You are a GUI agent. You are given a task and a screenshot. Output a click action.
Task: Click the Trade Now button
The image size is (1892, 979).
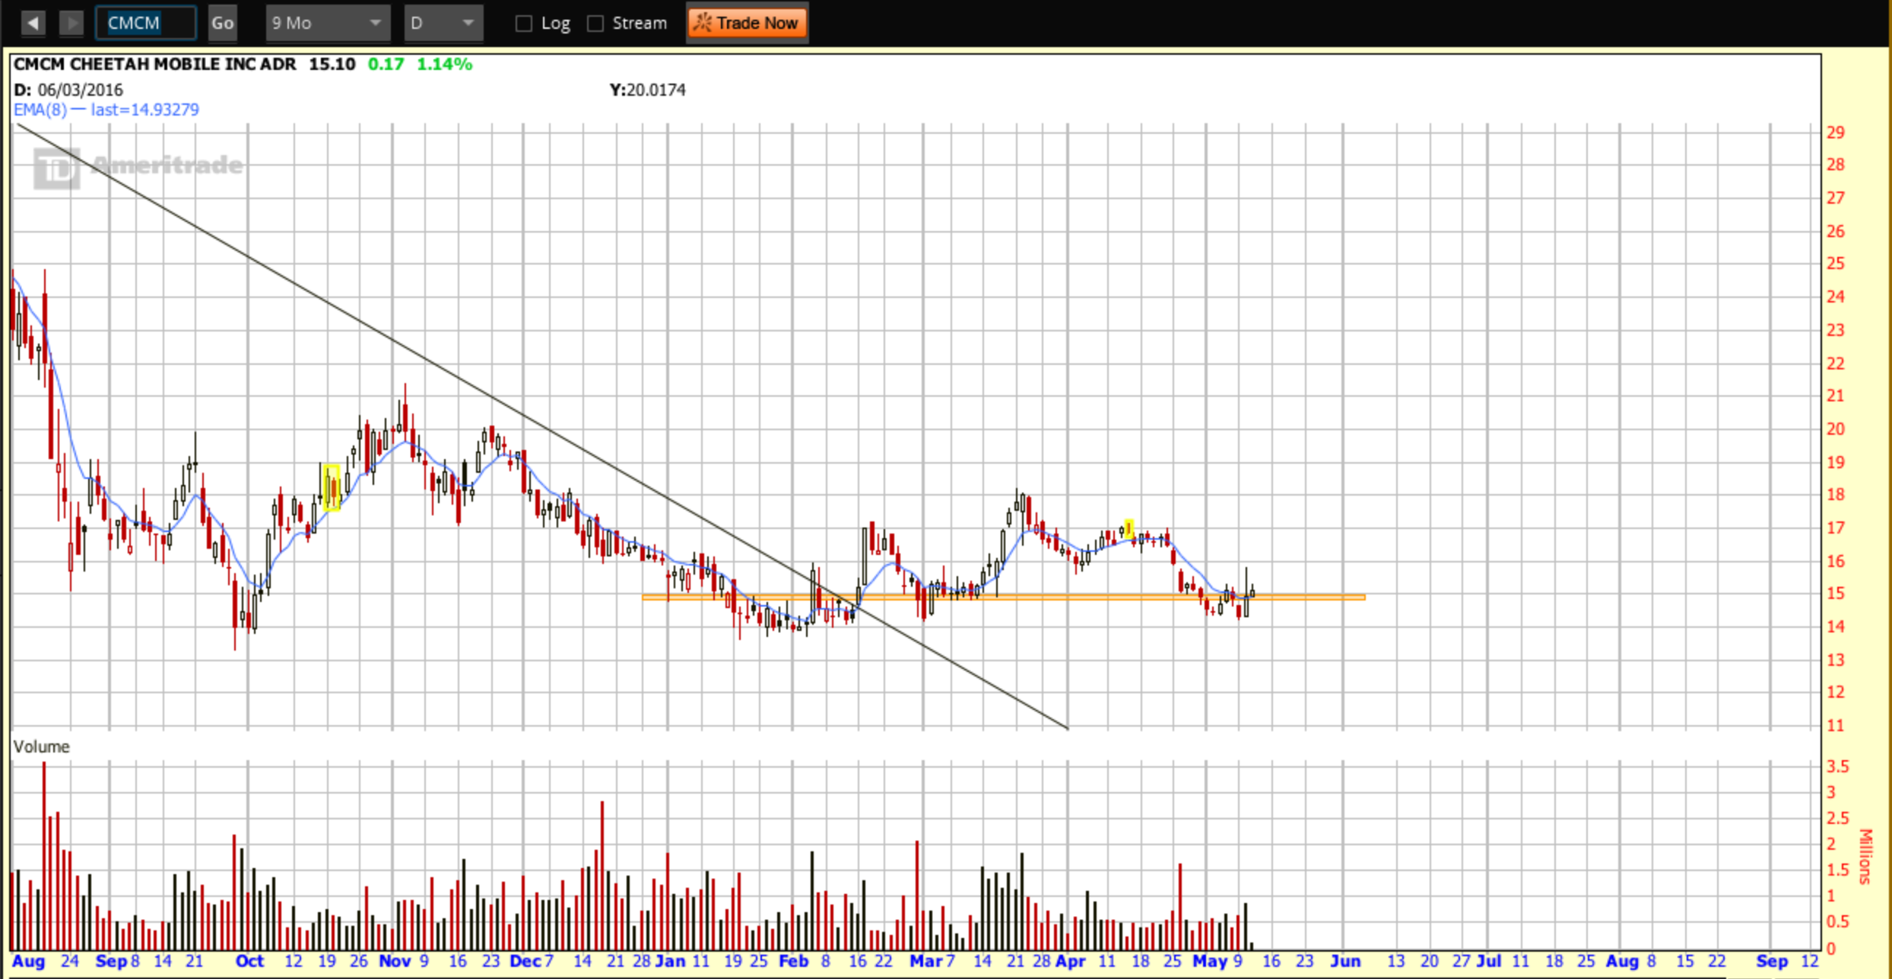(747, 23)
